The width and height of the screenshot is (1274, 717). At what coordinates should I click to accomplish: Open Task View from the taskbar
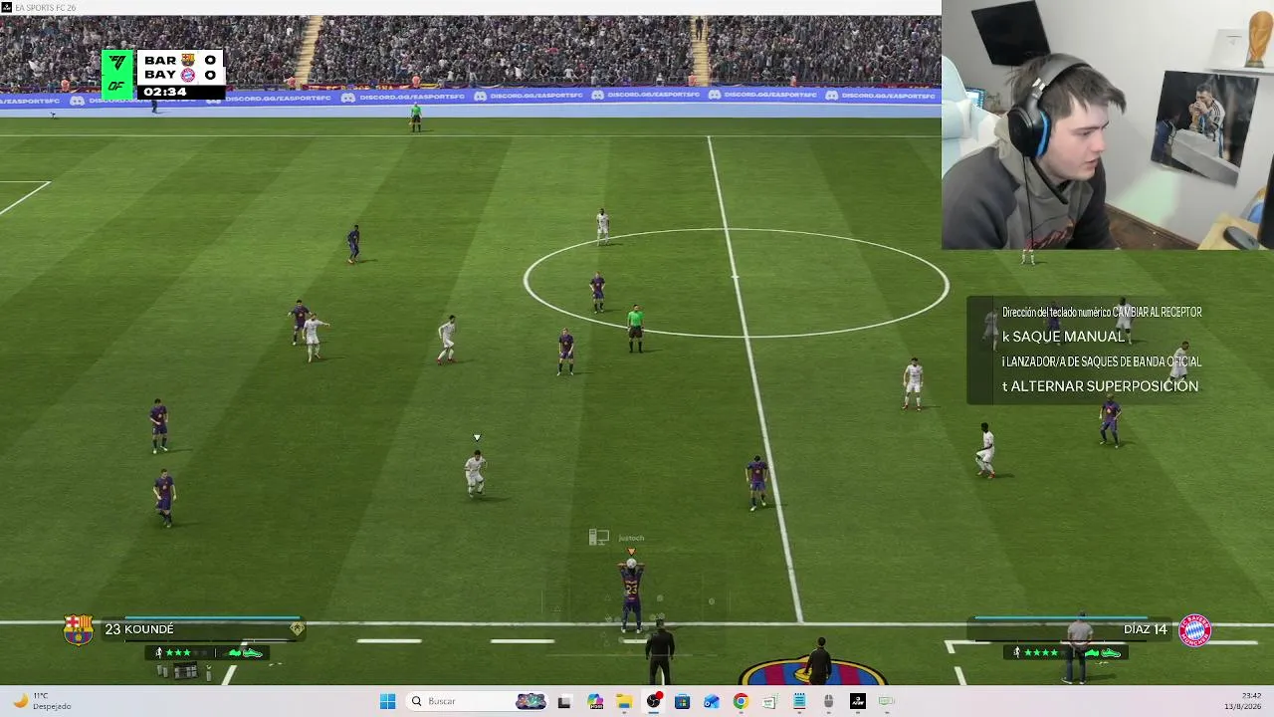click(x=564, y=701)
